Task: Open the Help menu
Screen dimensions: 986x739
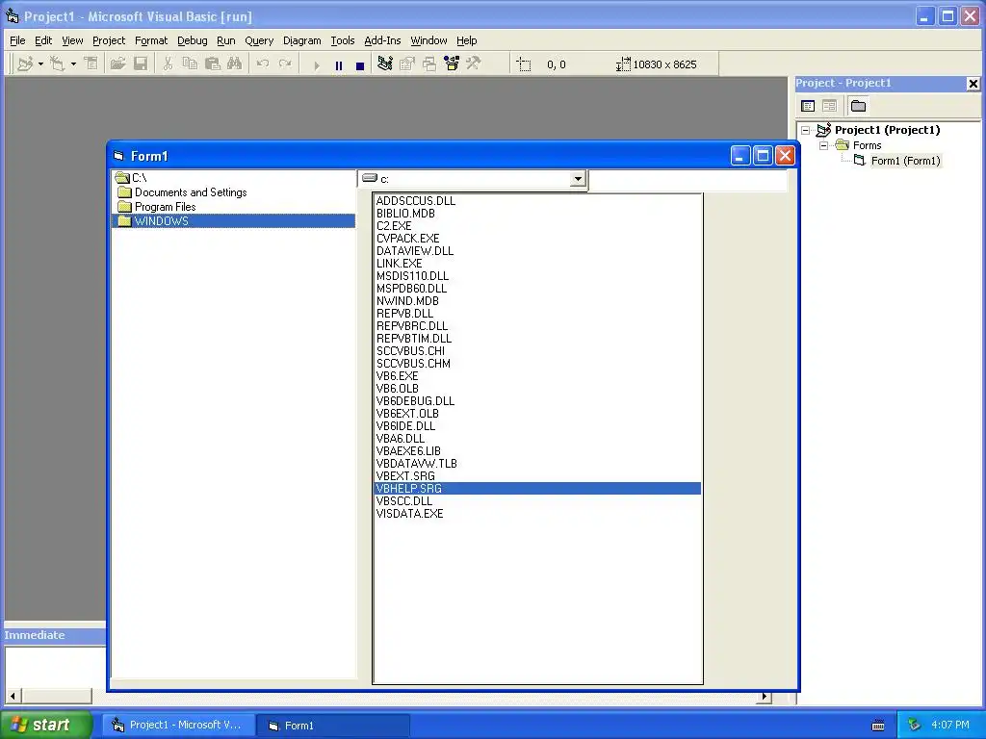Action: (x=467, y=40)
